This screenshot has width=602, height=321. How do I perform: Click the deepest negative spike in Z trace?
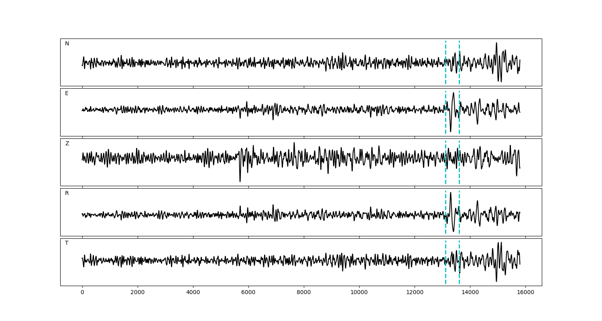(x=240, y=181)
